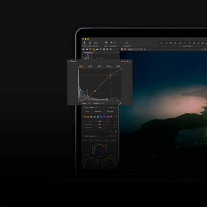
Task: Switch viewer to single image view icon
Action: 125,49
